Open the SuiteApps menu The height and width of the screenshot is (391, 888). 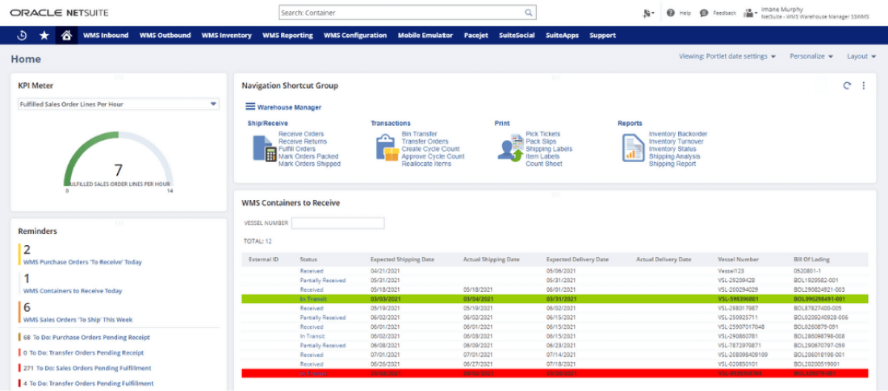point(562,35)
